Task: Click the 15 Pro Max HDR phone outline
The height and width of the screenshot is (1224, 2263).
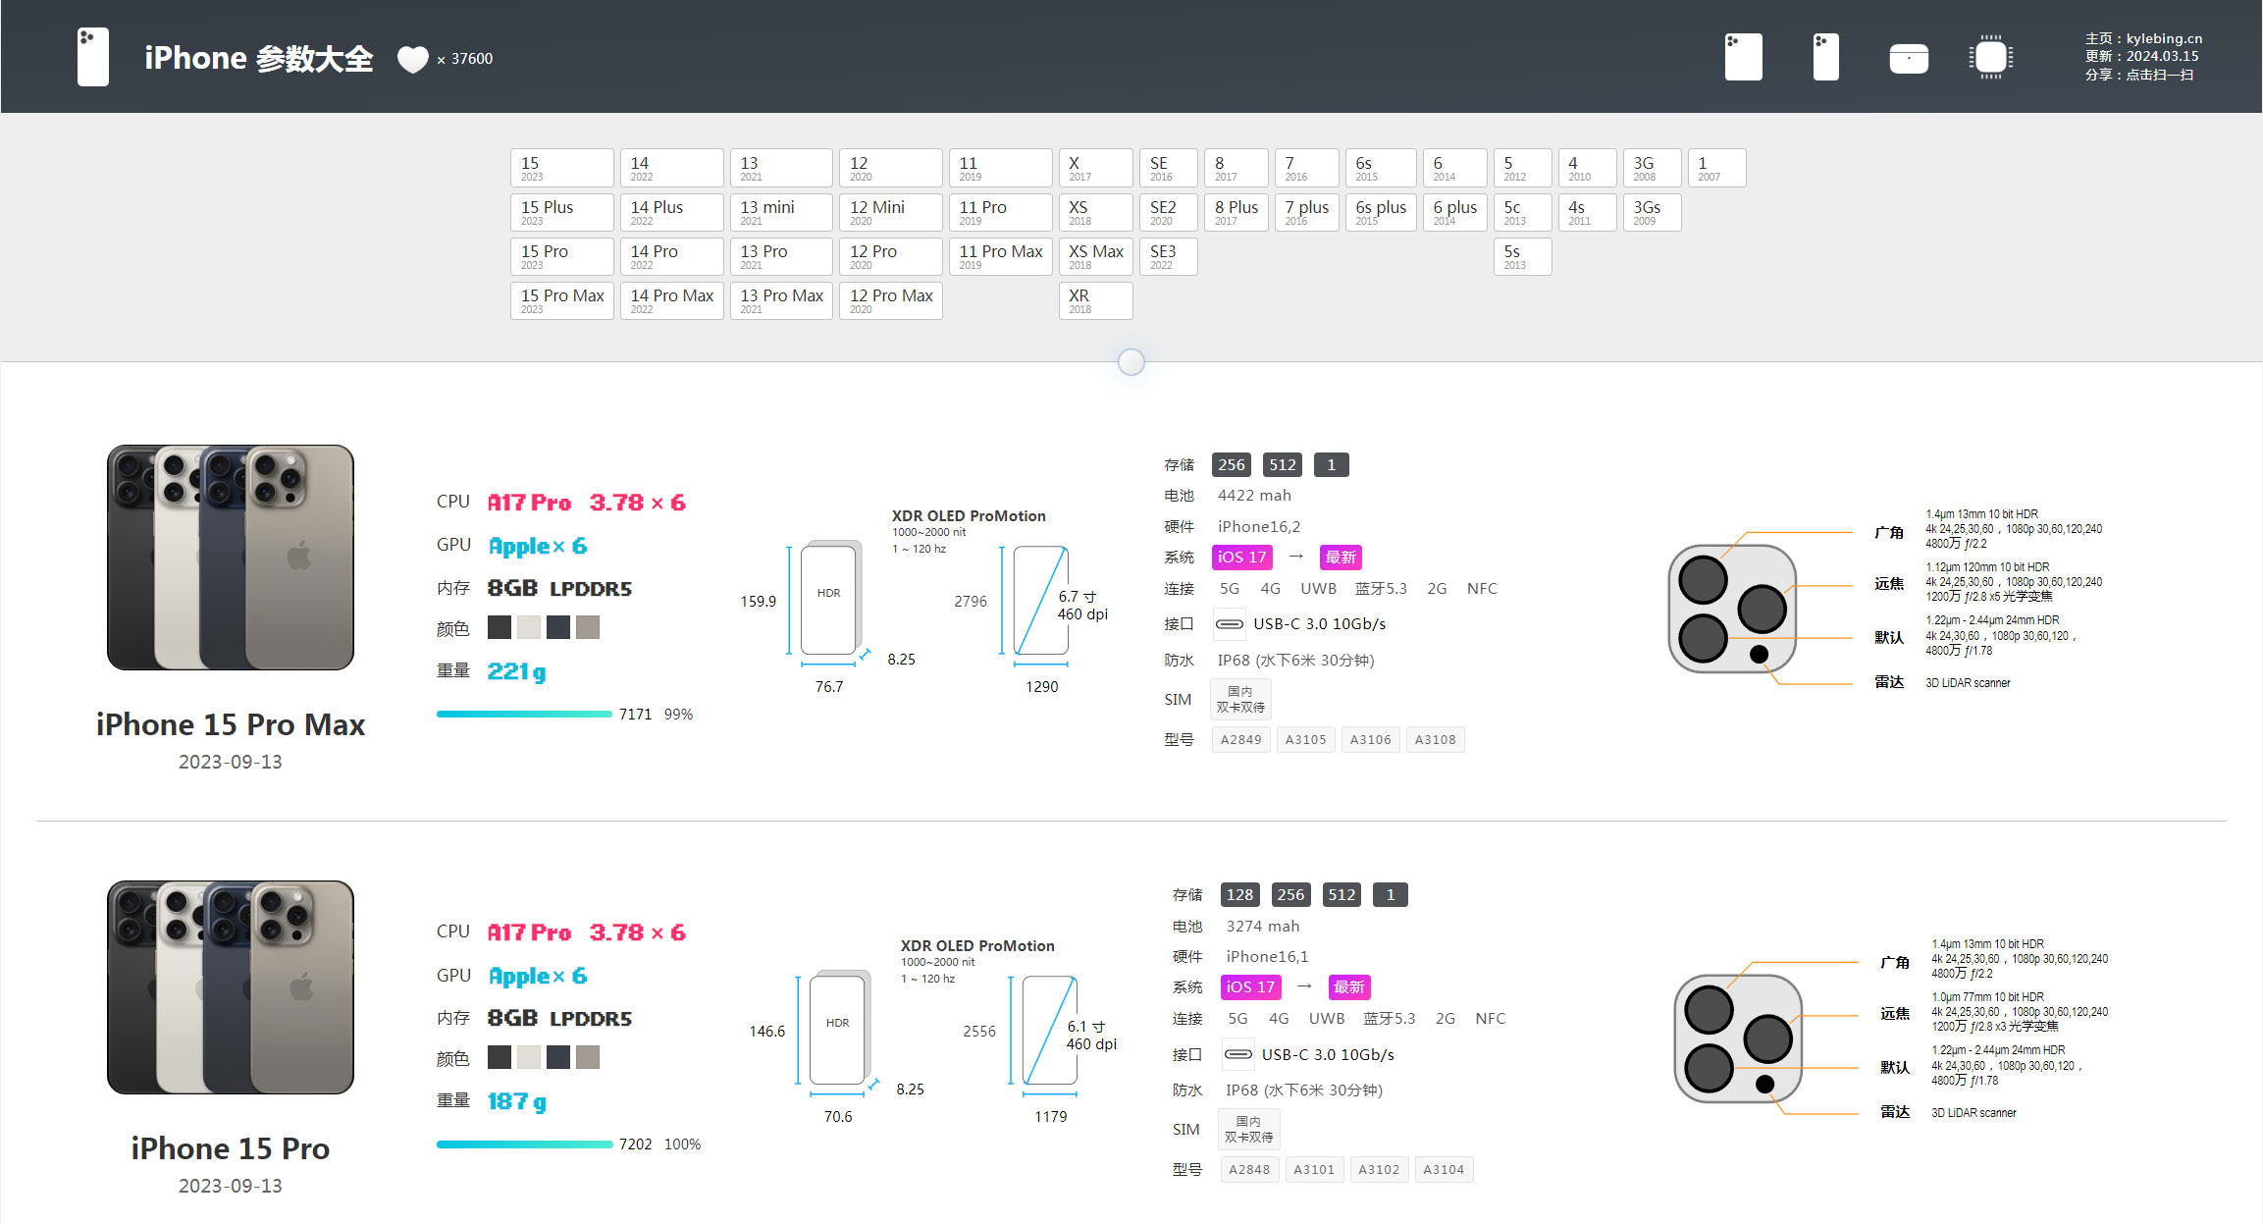Action: pyautogui.click(x=829, y=600)
